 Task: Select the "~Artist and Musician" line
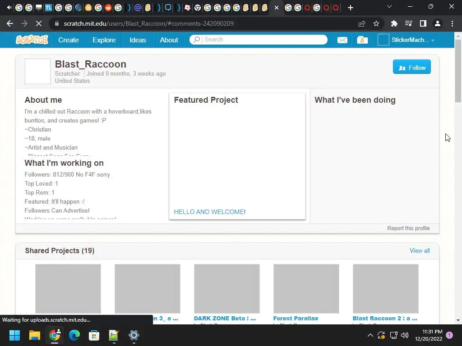51,147
